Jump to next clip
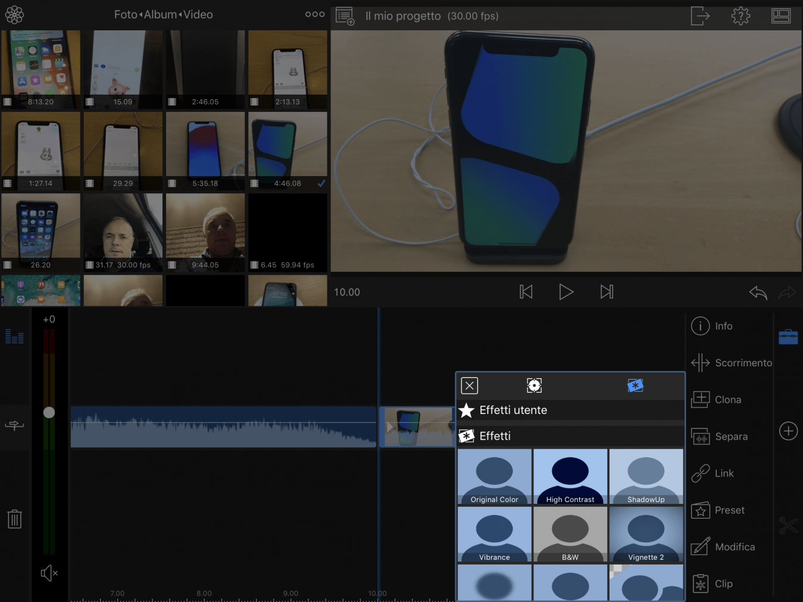Image resolution: width=803 pixels, height=602 pixels. (x=607, y=292)
